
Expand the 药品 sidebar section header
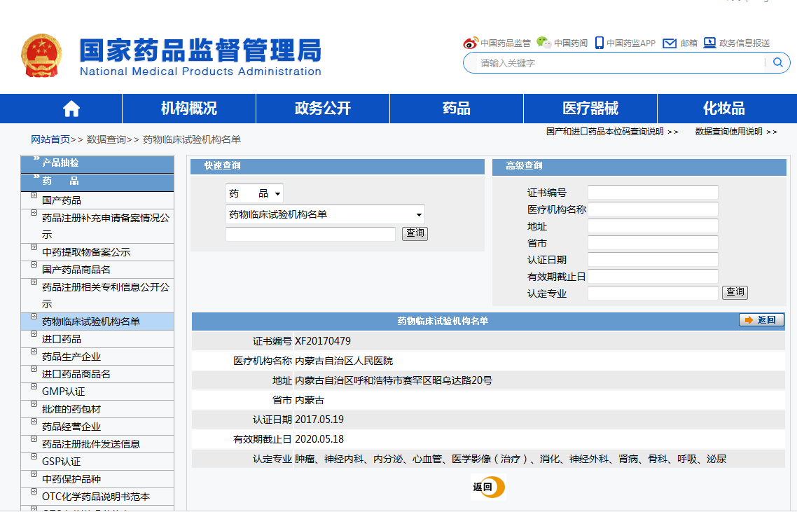click(97, 182)
